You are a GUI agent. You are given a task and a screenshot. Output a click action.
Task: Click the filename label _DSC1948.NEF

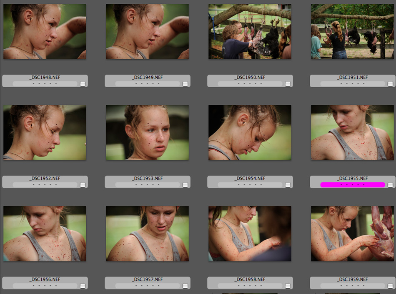pyautogui.click(x=45, y=77)
